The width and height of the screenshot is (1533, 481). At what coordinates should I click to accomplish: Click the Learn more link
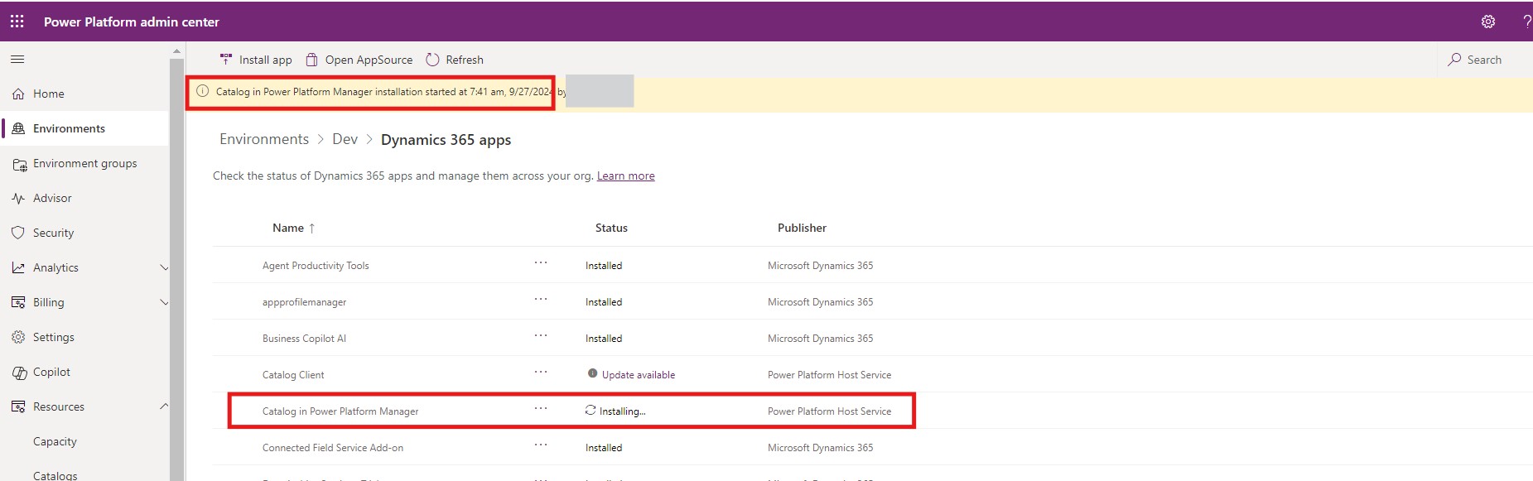tap(625, 176)
